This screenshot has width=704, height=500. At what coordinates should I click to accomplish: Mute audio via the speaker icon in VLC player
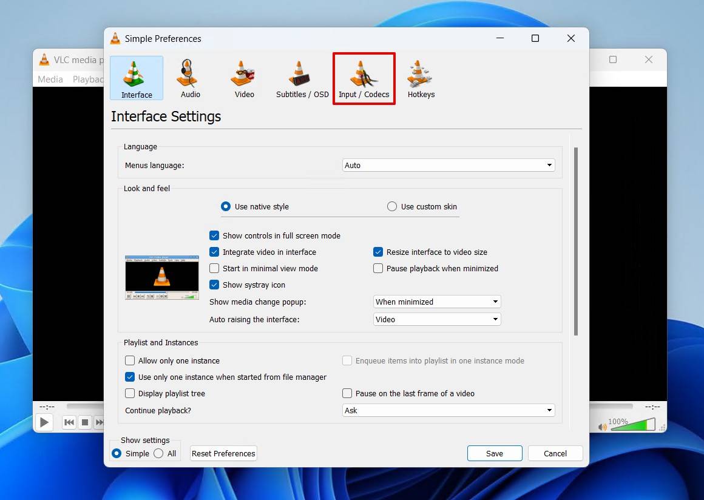click(x=603, y=427)
